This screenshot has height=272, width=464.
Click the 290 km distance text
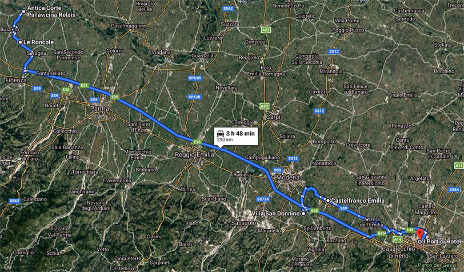(x=225, y=139)
